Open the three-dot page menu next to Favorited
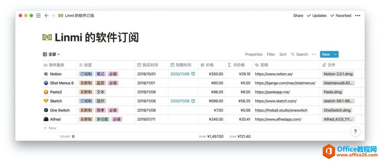Viewport: 380px width, 161px height. pos(357,16)
